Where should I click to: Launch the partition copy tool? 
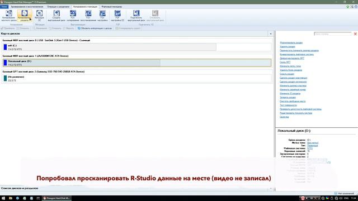pyautogui.click(x=25, y=16)
